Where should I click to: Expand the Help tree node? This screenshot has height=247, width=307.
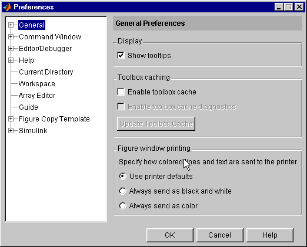(x=11, y=60)
